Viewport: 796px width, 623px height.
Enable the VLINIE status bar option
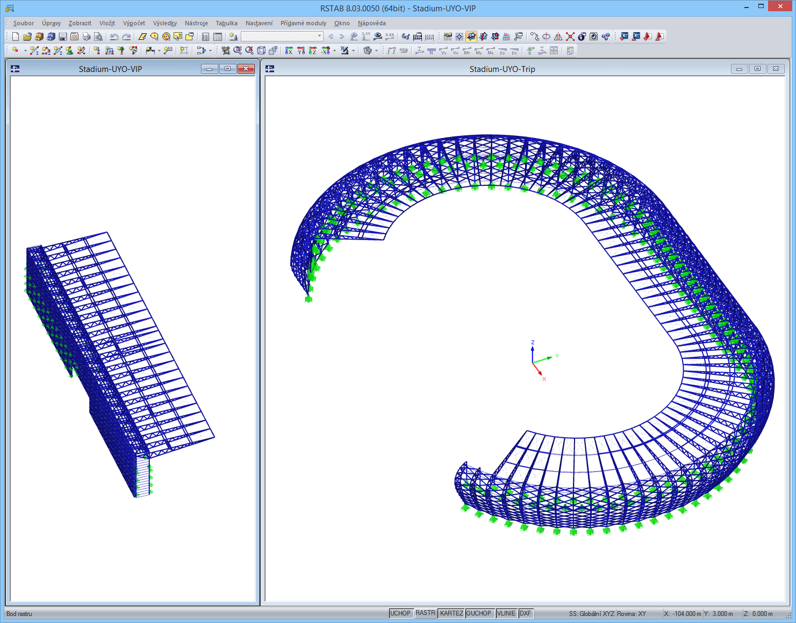(506, 613)
